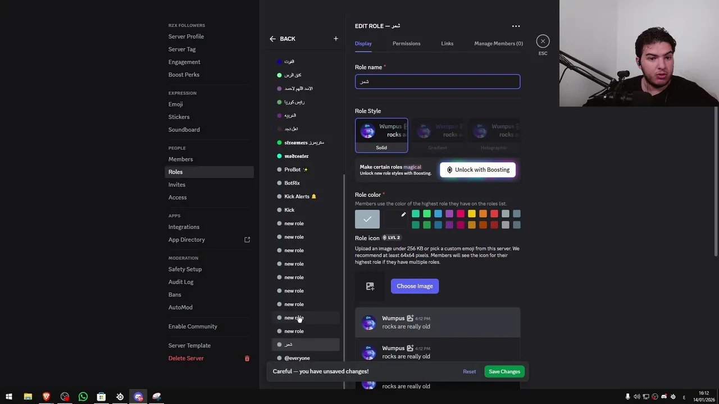Select the default gray color with checkmark
Viewport: 719px width, 404px height.
(x=367, y=219)
